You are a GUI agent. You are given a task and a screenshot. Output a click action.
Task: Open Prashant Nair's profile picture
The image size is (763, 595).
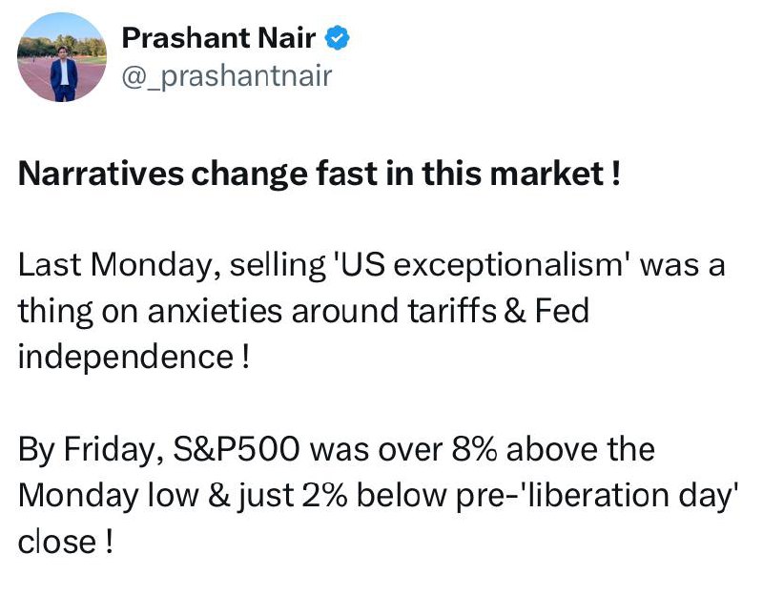click(x=62, y=57)
